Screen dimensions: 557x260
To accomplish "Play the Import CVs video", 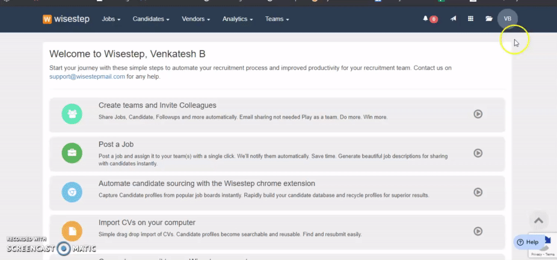I will click(478, 231).
